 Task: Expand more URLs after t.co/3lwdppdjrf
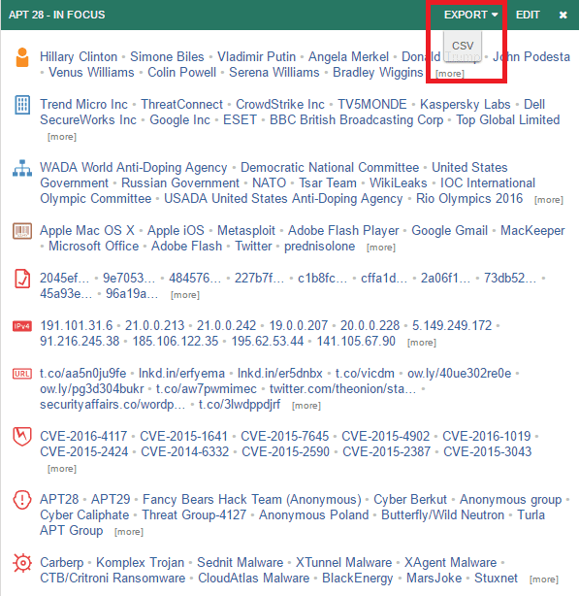[x=306, y=405]
